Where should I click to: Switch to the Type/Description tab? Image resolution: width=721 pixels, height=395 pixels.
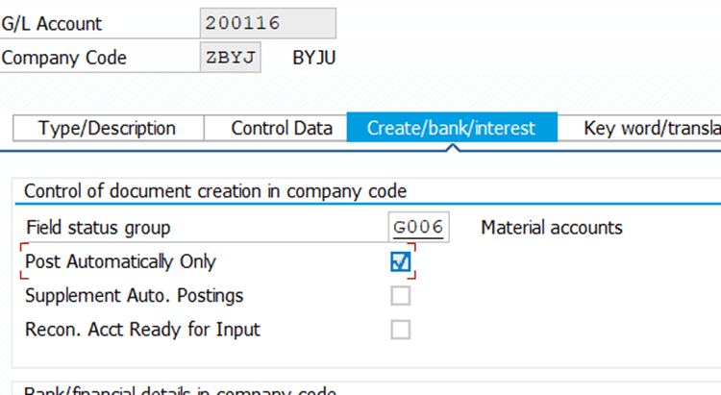coord(107,128)
